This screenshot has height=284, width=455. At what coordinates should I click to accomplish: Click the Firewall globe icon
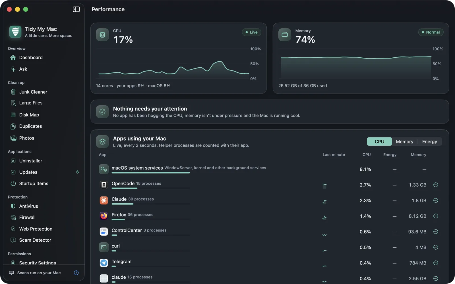point(13,218)
